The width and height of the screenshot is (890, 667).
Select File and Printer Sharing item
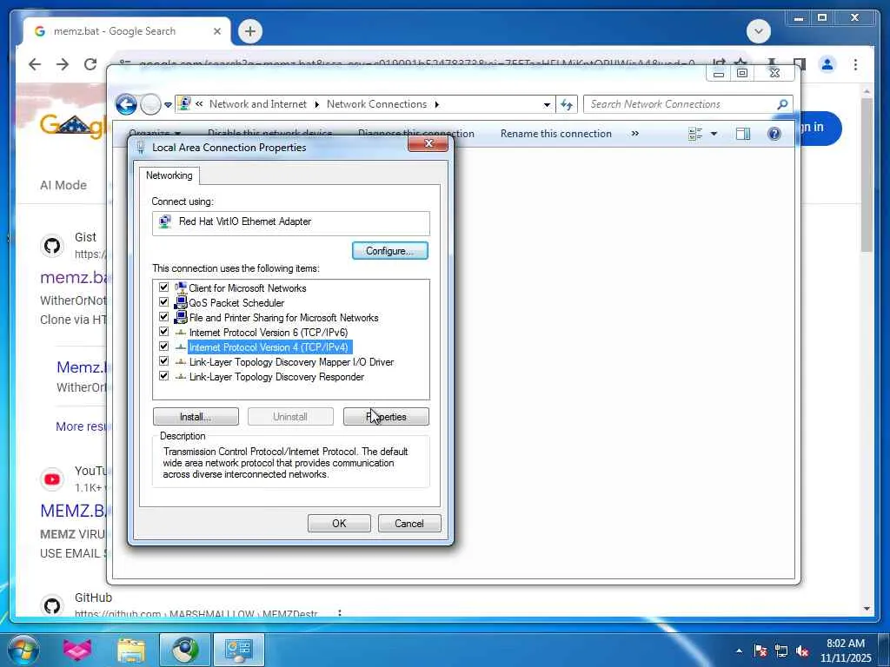(284, 318)
